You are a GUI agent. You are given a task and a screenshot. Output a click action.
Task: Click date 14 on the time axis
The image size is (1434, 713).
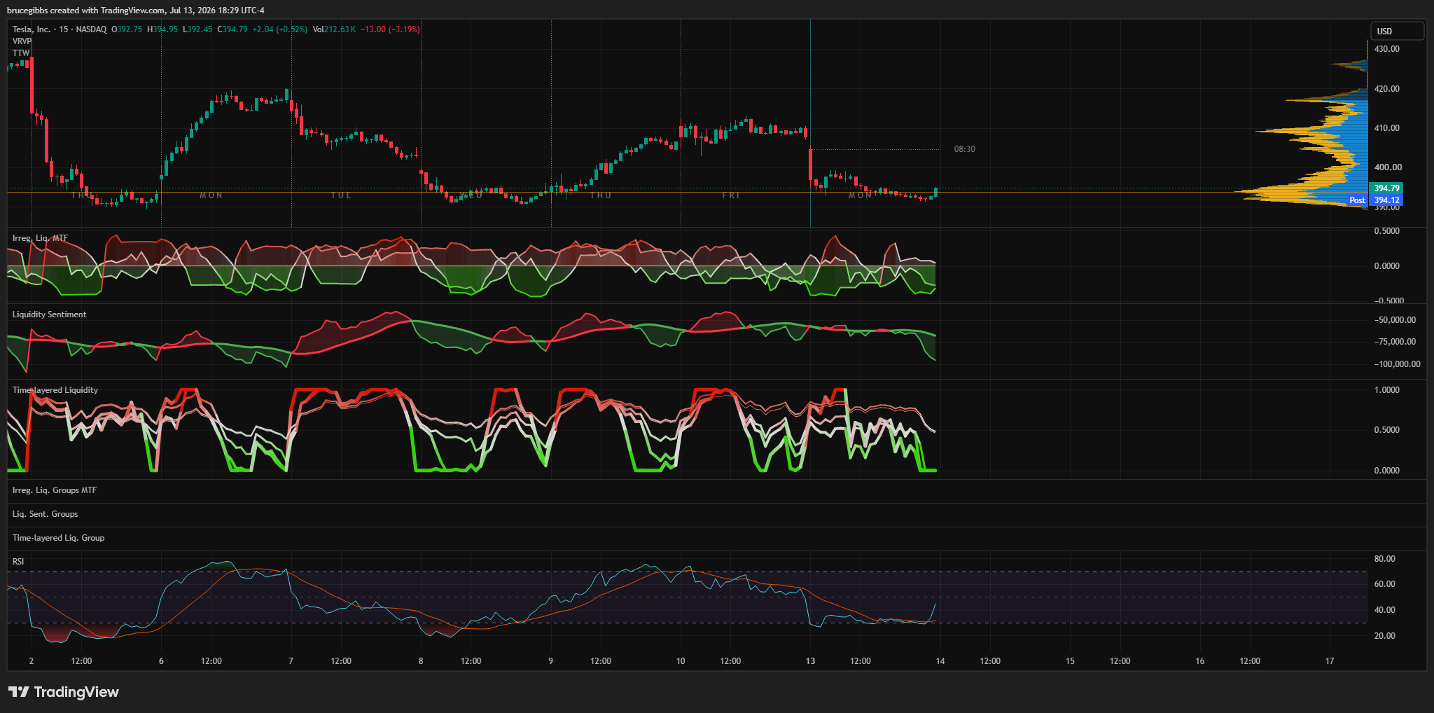pyautogui.click(x=940, y=661)
